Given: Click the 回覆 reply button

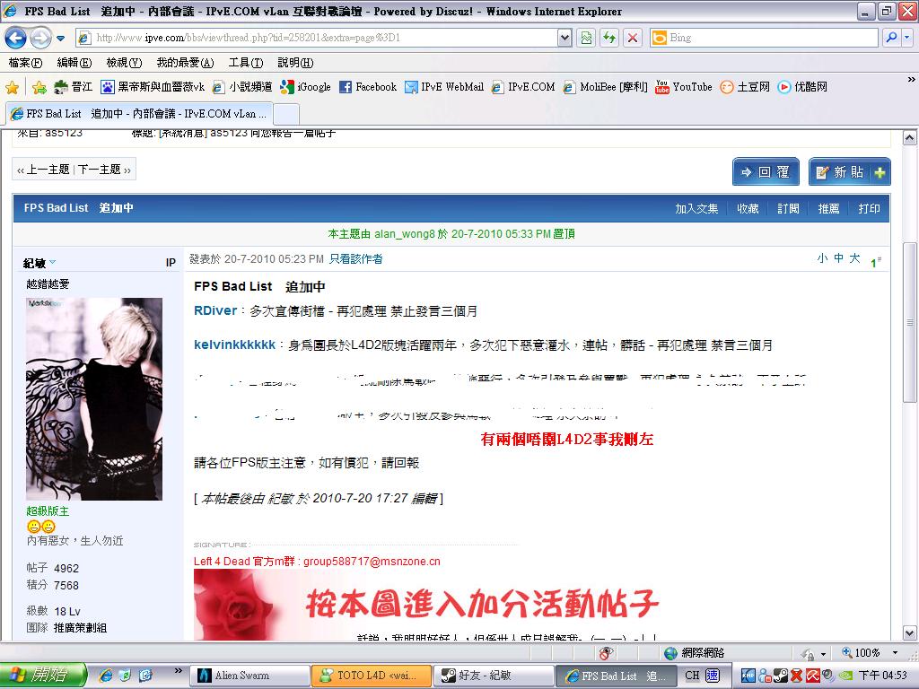Looking at the screenshot, I should coord(766,171).
